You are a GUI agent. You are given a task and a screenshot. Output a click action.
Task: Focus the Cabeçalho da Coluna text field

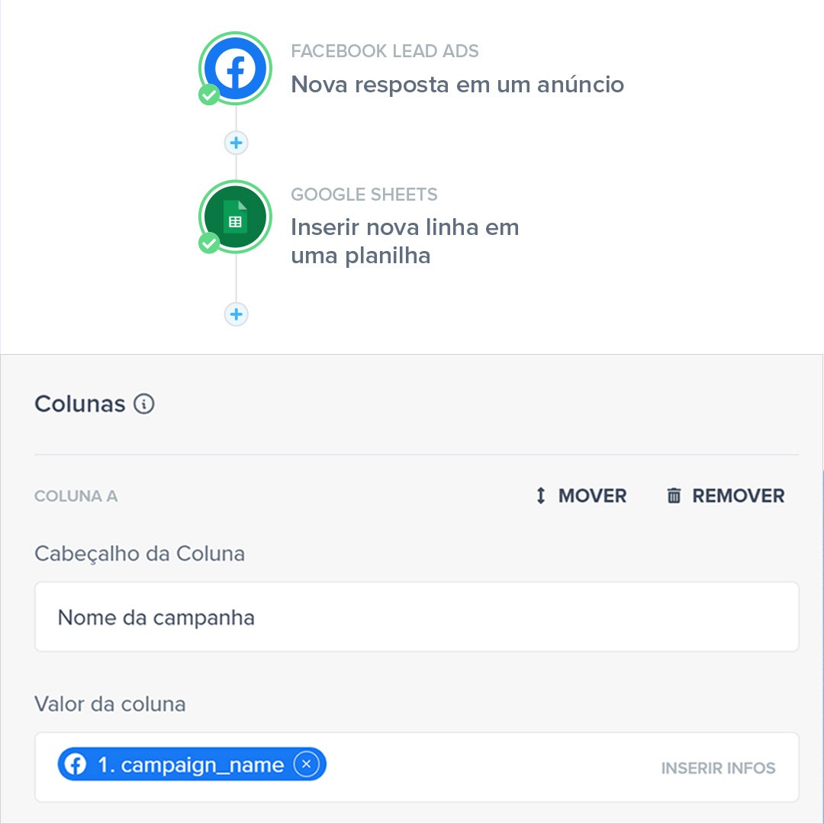(417, 616)
